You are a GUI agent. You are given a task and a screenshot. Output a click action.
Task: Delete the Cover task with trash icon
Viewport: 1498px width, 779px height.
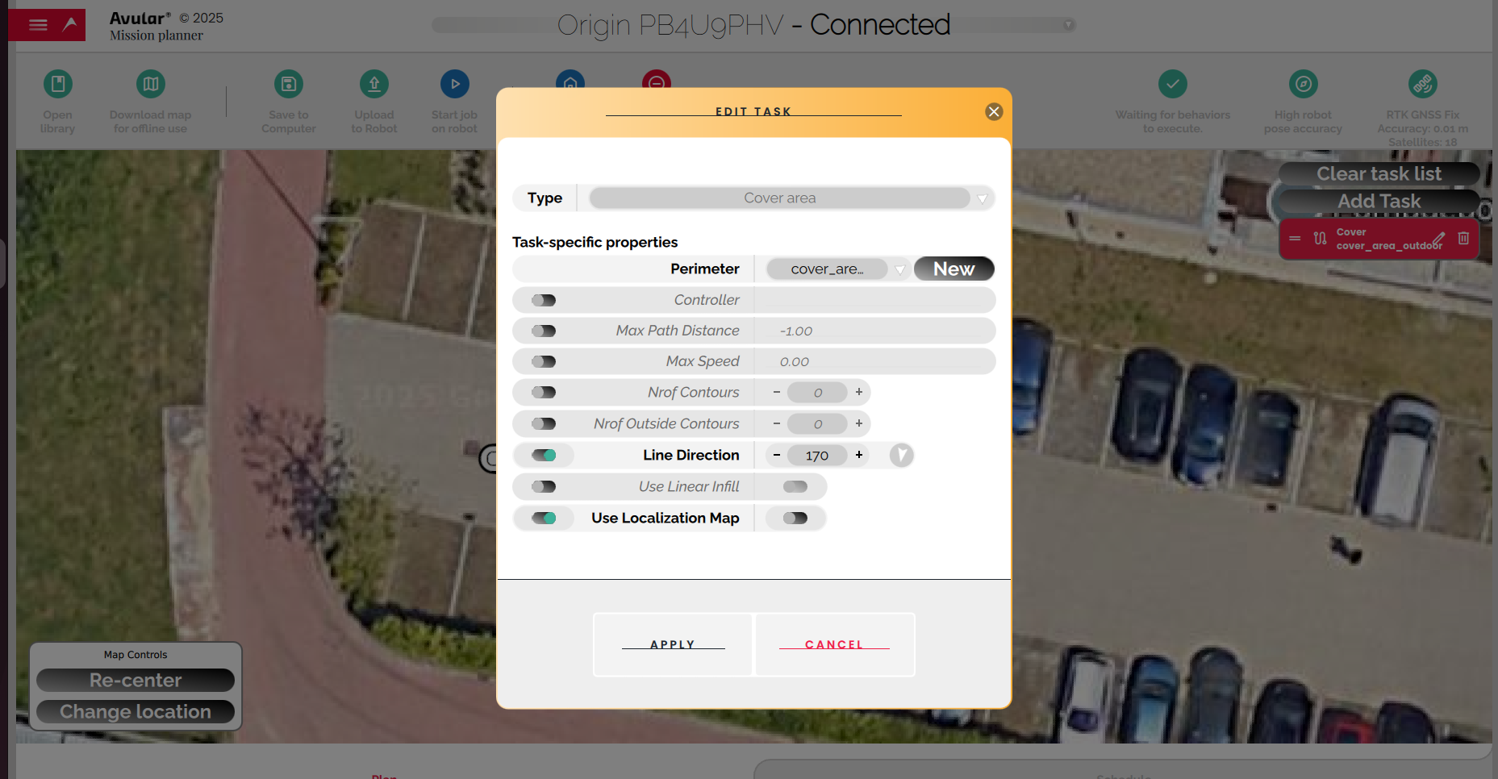(1463, 238)
